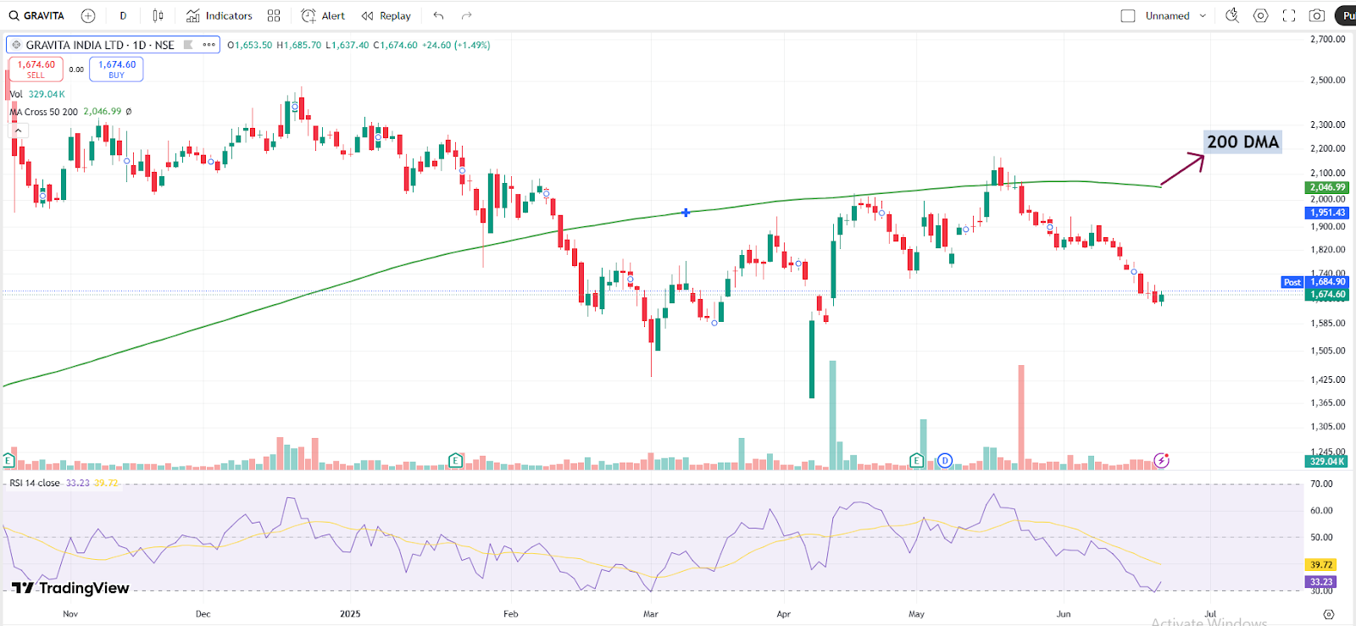Select the Vol 329.04K legend
This screenshot has height=626, width=1356.
pyautogui.click(x=36, y=94)
